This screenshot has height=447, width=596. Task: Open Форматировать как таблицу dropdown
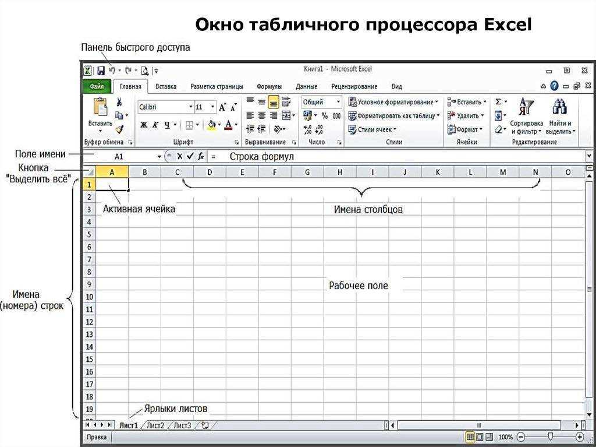[394, 116]
